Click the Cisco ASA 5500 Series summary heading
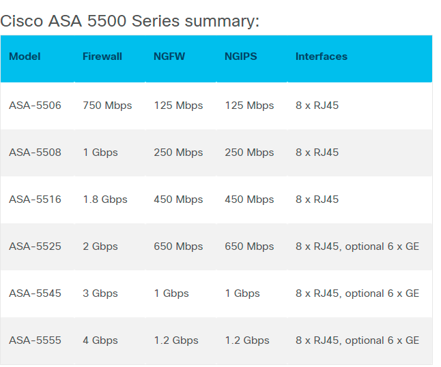The height and width of the screenshot is (367, 441). pos(130,21)
